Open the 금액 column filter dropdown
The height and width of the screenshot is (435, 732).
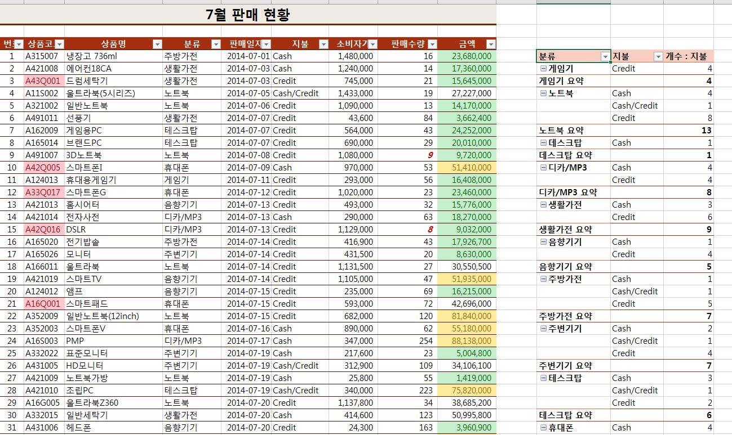pyautogui.click(x=491, y=44)
